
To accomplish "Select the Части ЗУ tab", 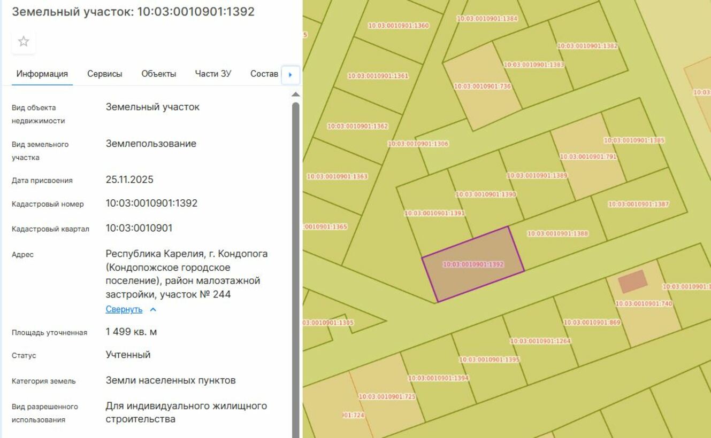I will (x=213, y=74).
